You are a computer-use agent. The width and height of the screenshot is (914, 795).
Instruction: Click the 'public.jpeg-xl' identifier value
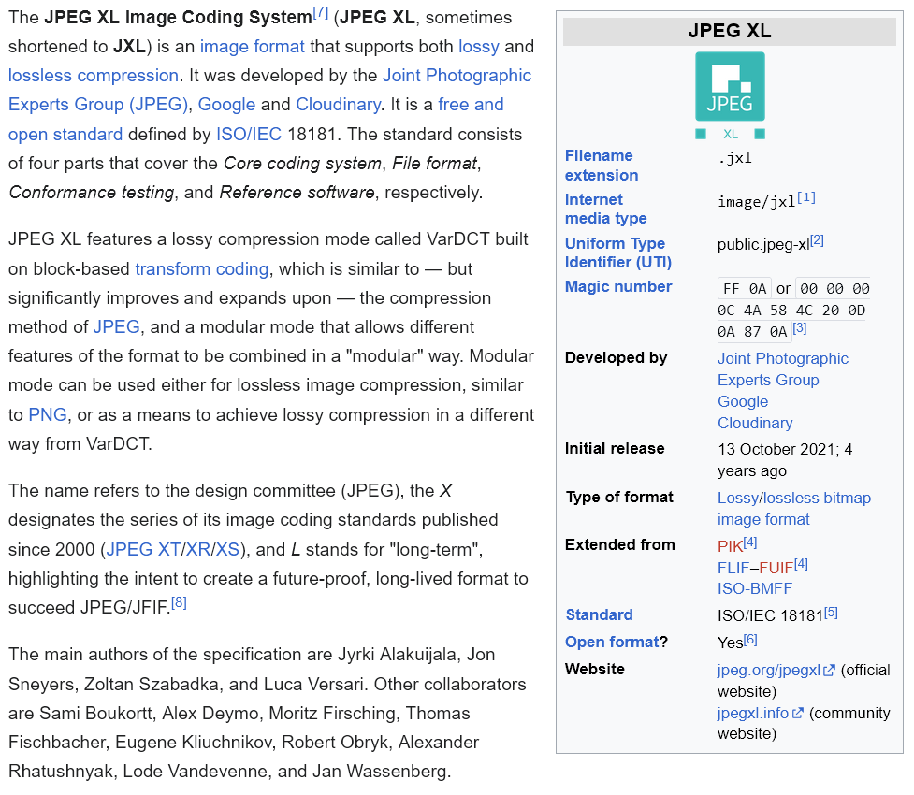pyautogui.click(x=763, y=244)
